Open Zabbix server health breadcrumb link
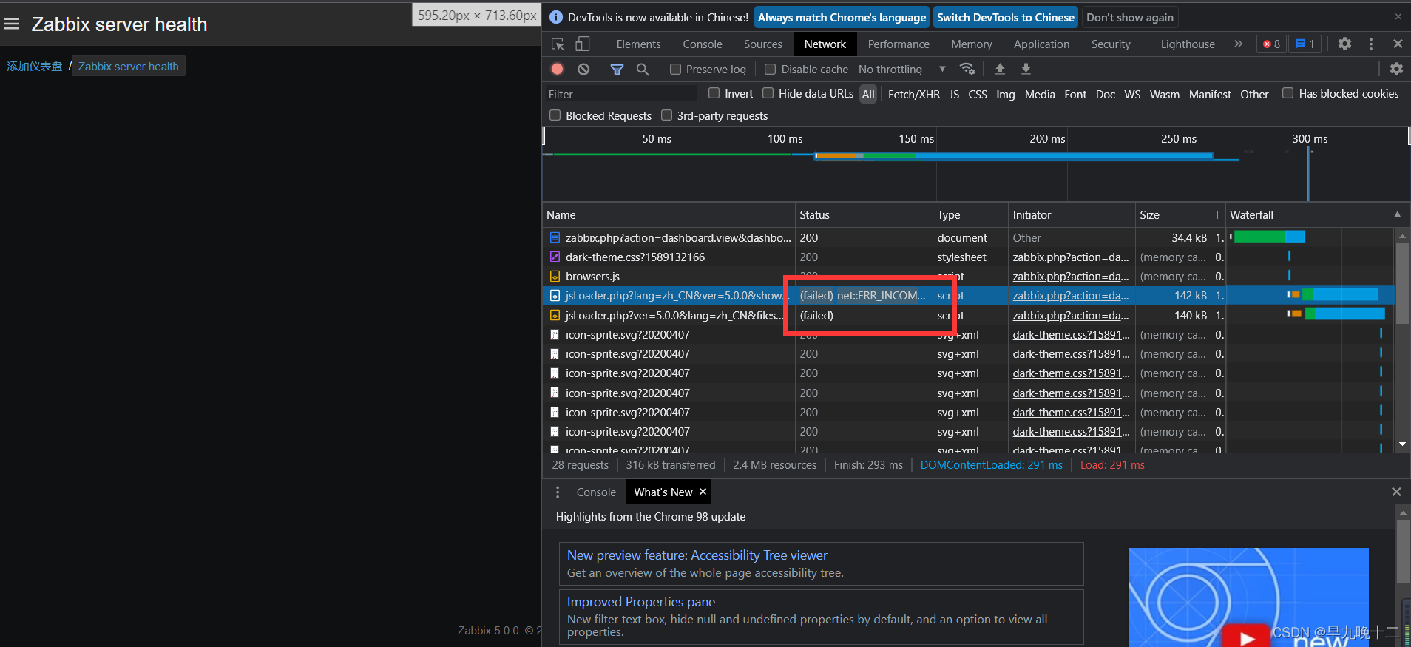This screenshot has width=1411, height=647. pos(129,66)
